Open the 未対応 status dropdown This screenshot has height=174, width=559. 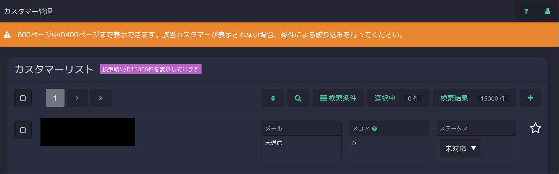point(460,148)
